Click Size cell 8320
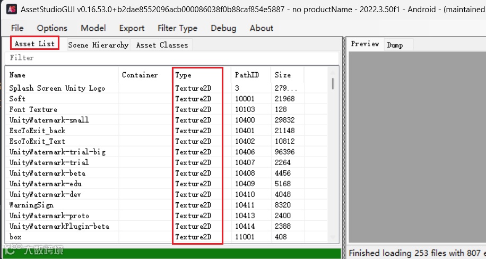This screenshot has height=259, width=486. tap(283, 205)
